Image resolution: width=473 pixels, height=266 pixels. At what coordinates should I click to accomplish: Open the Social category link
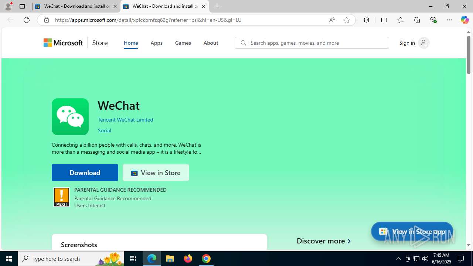tap(104, 130)
